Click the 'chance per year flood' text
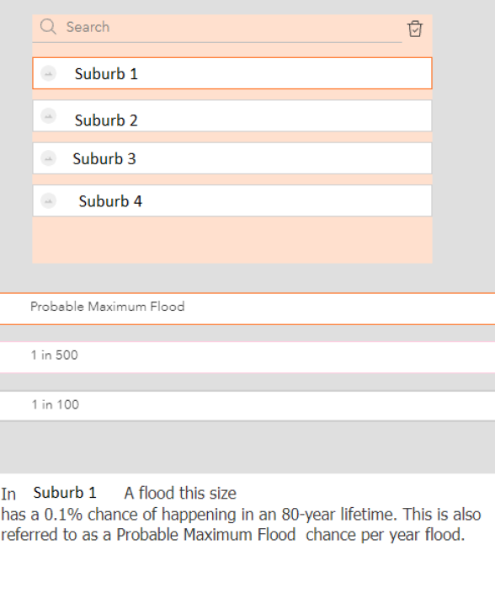The image size is (495, 609). tap(385, 535)
